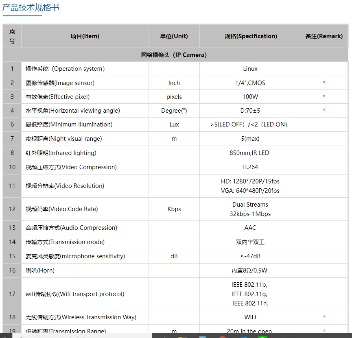Image resolution: width=352 pixels, height=338 pixels.
Task: Select the Operation system item cell
Action: 65,69
